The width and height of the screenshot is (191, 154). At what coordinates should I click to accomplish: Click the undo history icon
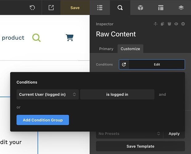tap(32, 8)
